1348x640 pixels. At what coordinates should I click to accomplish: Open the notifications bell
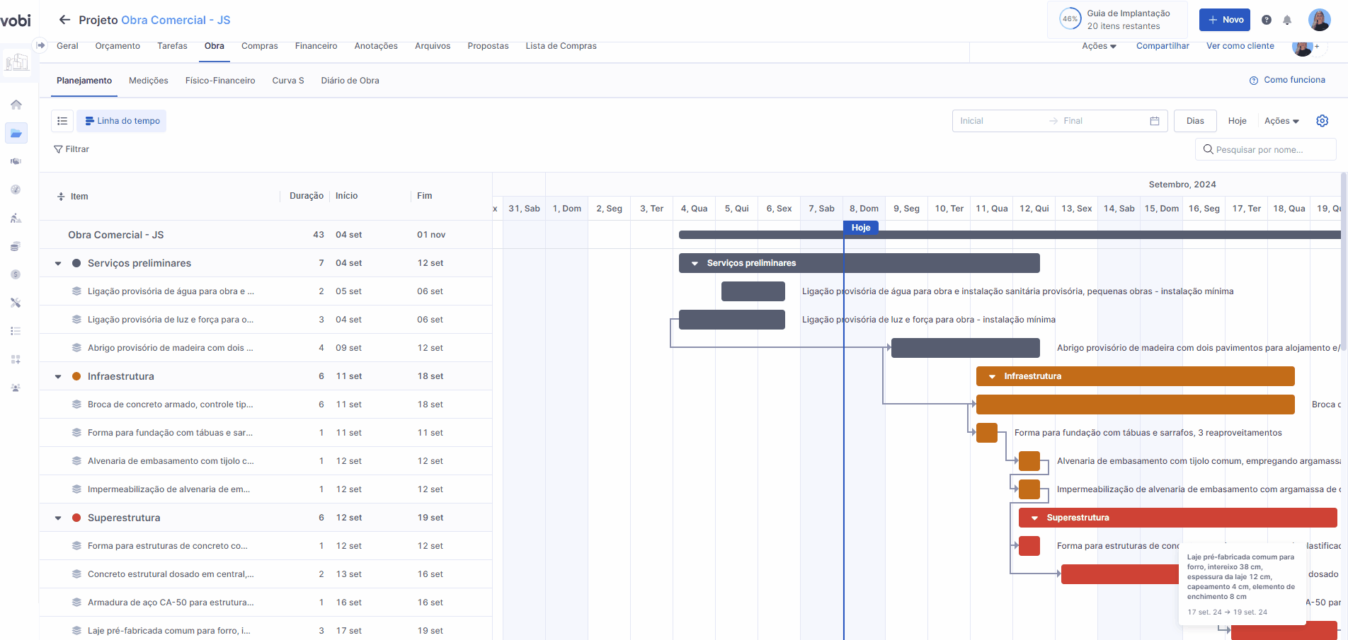(x=1287, y=20)
